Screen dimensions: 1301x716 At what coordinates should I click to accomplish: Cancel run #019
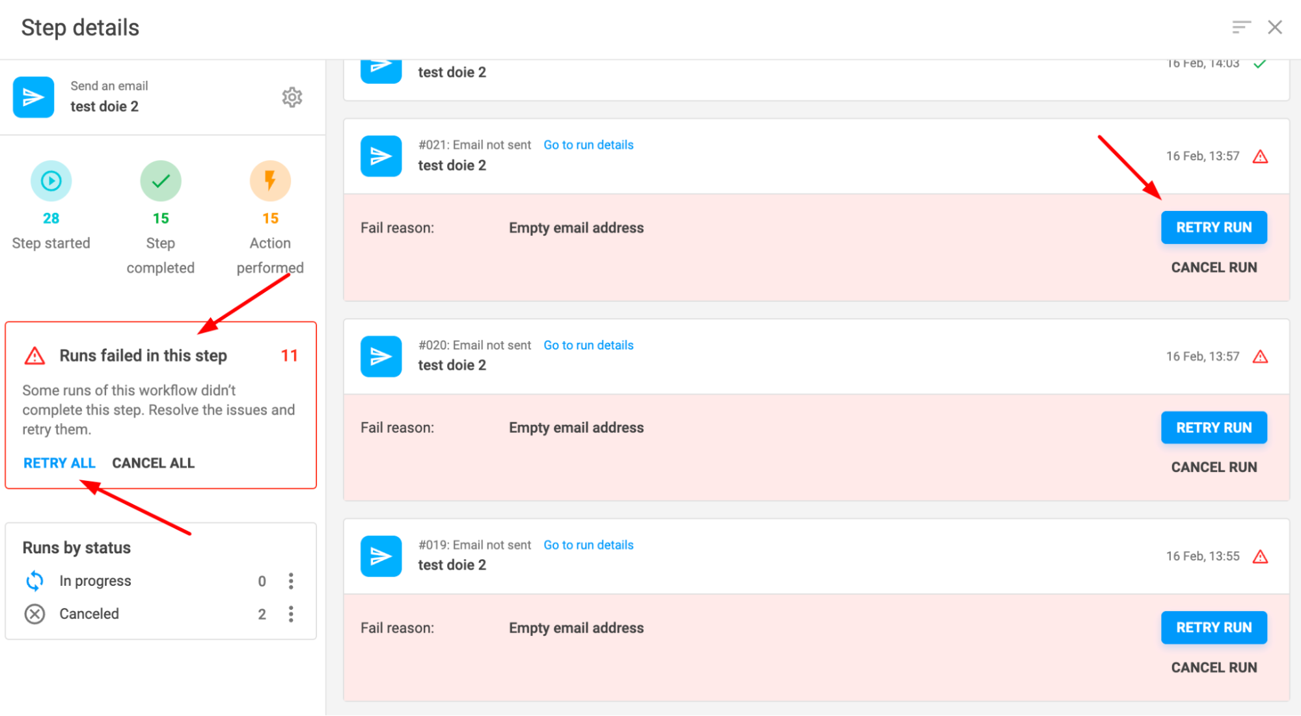pyautogui.click(x=1214, y=667)
